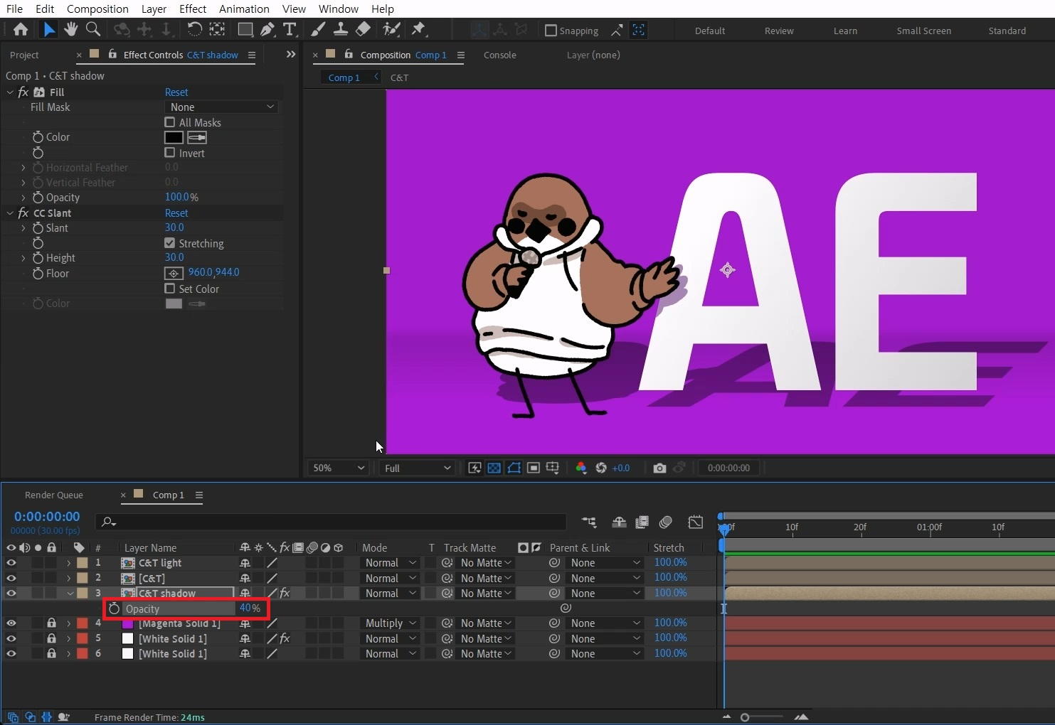Open the Show Channel color menu
The width and height of the screenshot is (1055, 725).
tap(581, 468)
